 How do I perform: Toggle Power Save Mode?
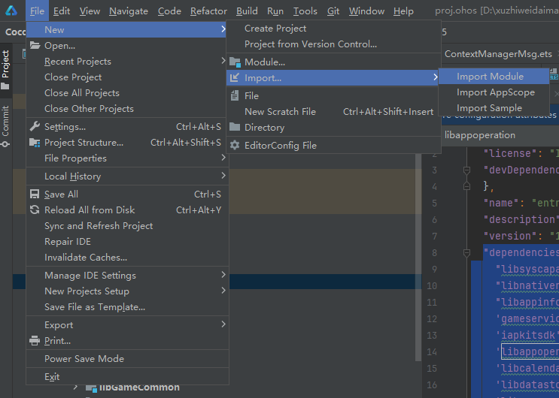coord(127,358)
